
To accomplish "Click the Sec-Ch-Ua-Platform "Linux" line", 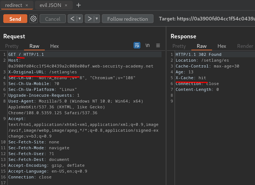I will [x=43, y=89].
